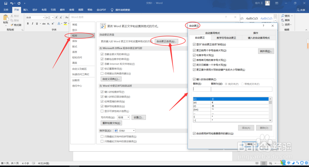Toggle underline formatting
Viewport: 309px width, 167px height.
(37, 24)
